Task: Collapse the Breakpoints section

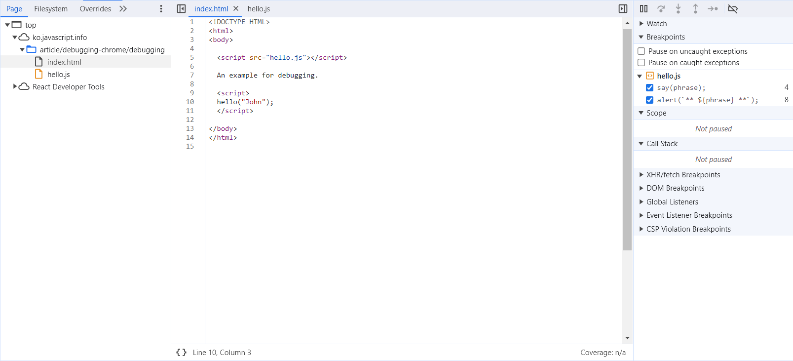Action: tap(642, 37)
